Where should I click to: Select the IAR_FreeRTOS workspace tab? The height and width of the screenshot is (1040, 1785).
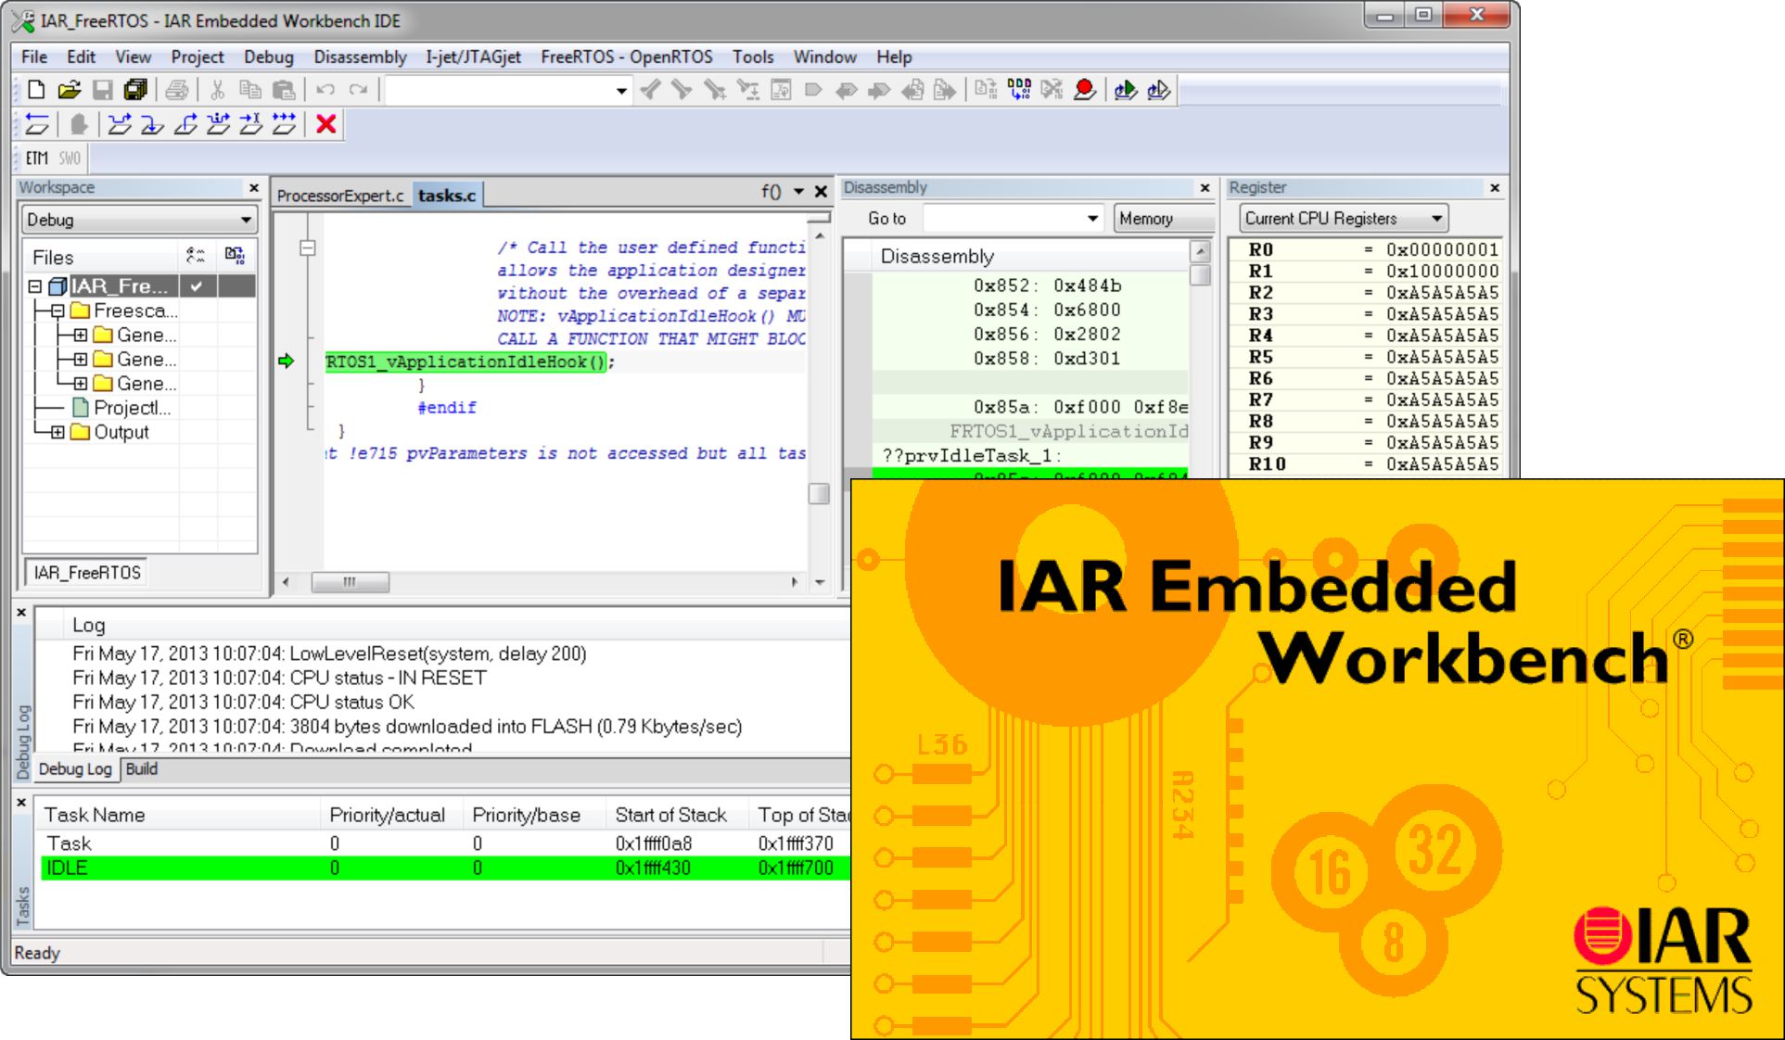click(87, 573)
